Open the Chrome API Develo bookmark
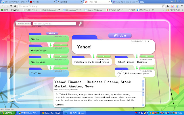 click(94, 10)
